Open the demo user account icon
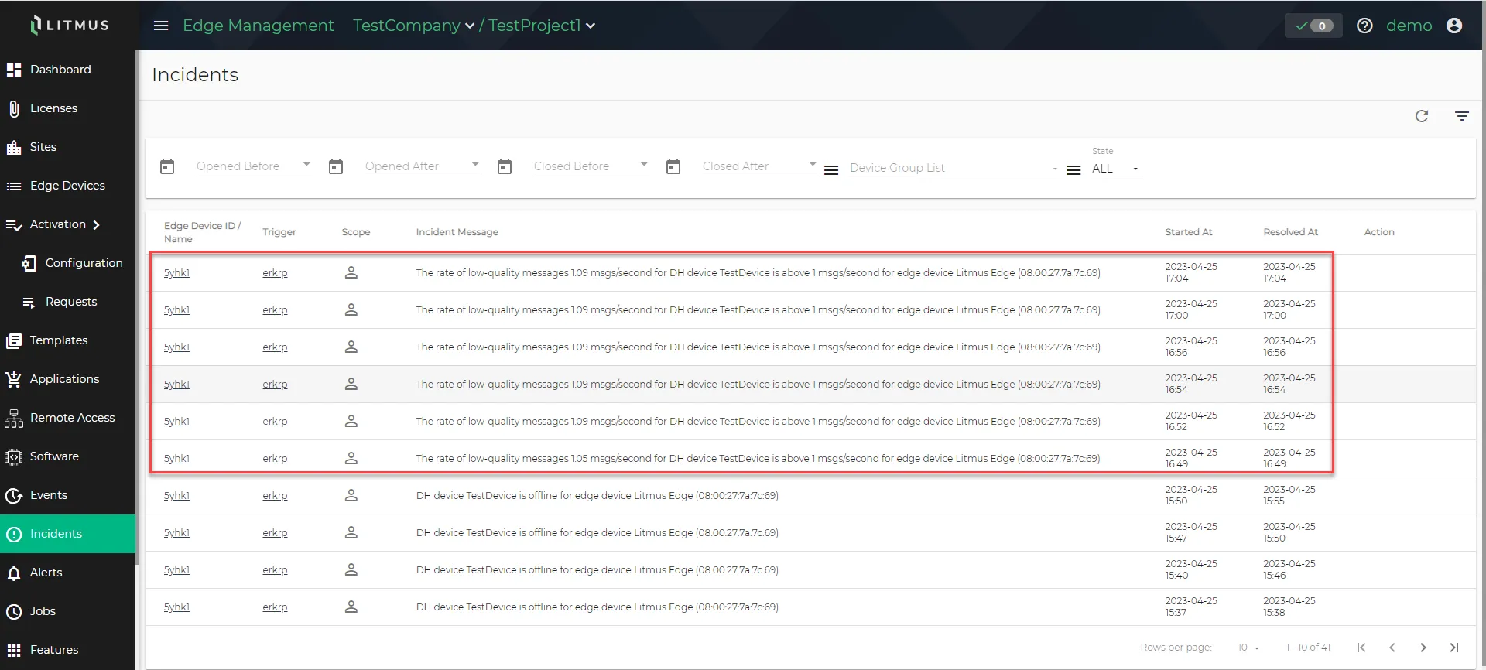 pos(1454,26)
